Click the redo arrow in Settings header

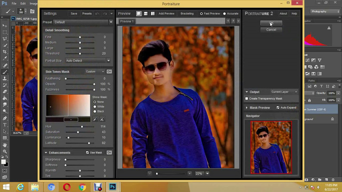pyautogui.click(x=105, y=14)
